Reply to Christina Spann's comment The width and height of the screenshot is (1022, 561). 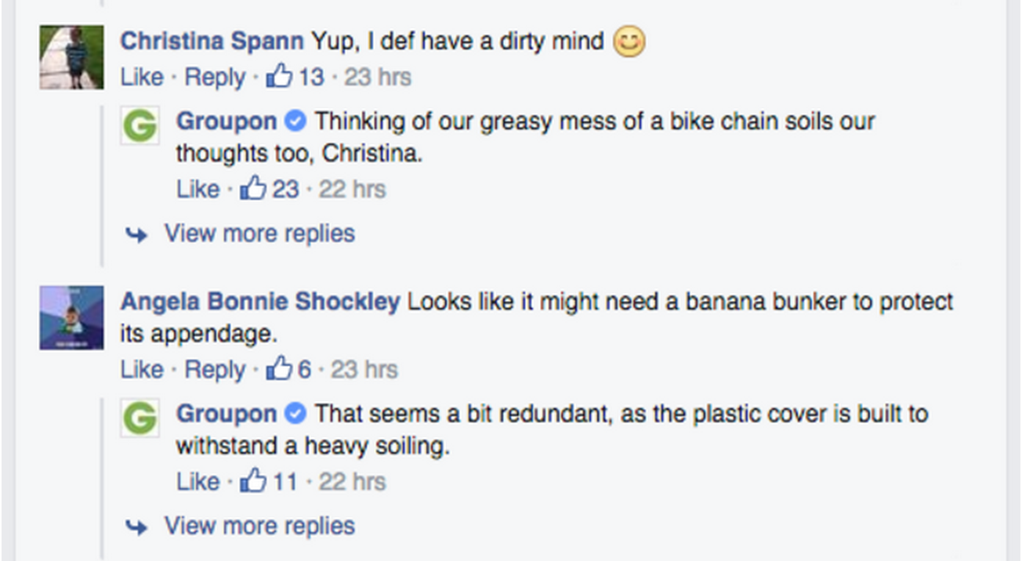click(x=214, y=77)
